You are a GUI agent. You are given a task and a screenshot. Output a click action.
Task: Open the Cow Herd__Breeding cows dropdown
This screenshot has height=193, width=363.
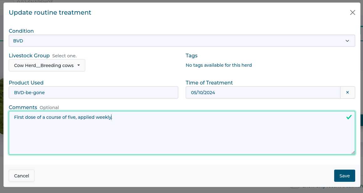click(47, 65)
